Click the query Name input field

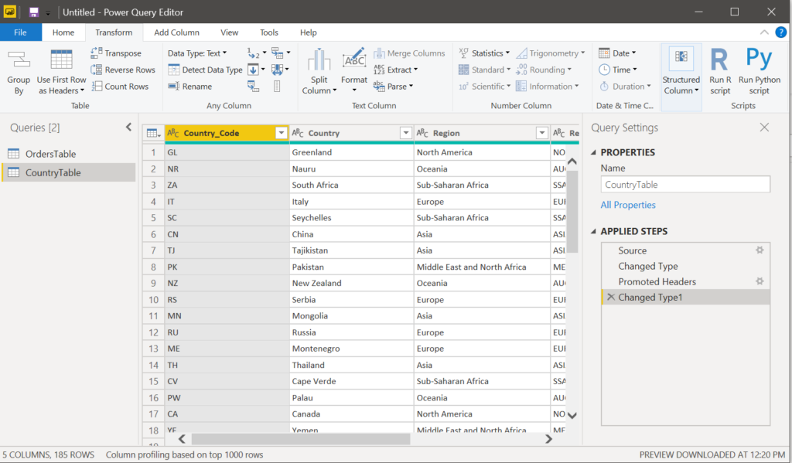point(685,185)
